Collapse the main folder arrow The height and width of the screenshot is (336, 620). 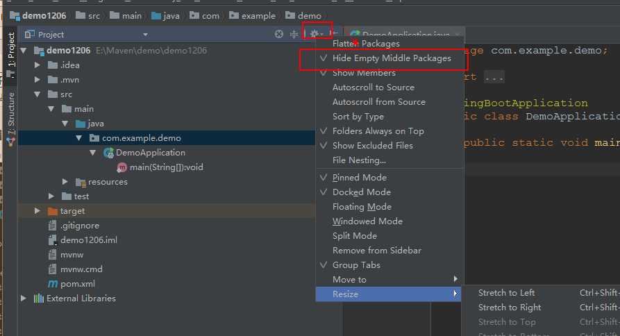pyautogui.click(x=51, y=109)
